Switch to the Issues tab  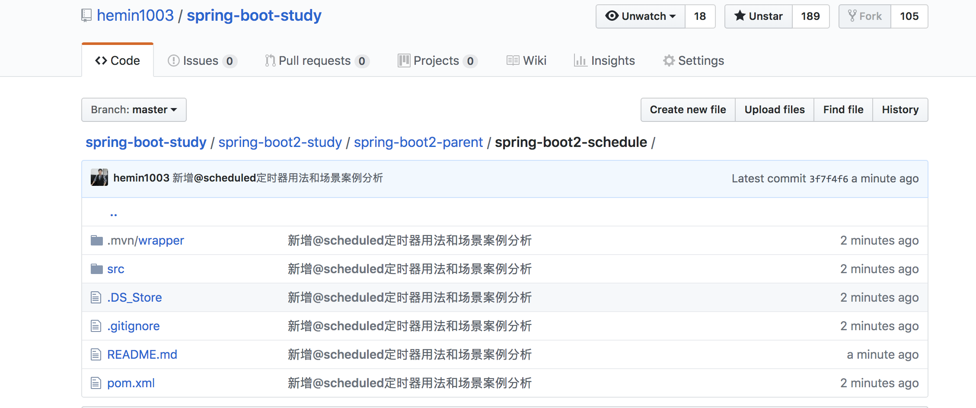click(x=201, y=61)
